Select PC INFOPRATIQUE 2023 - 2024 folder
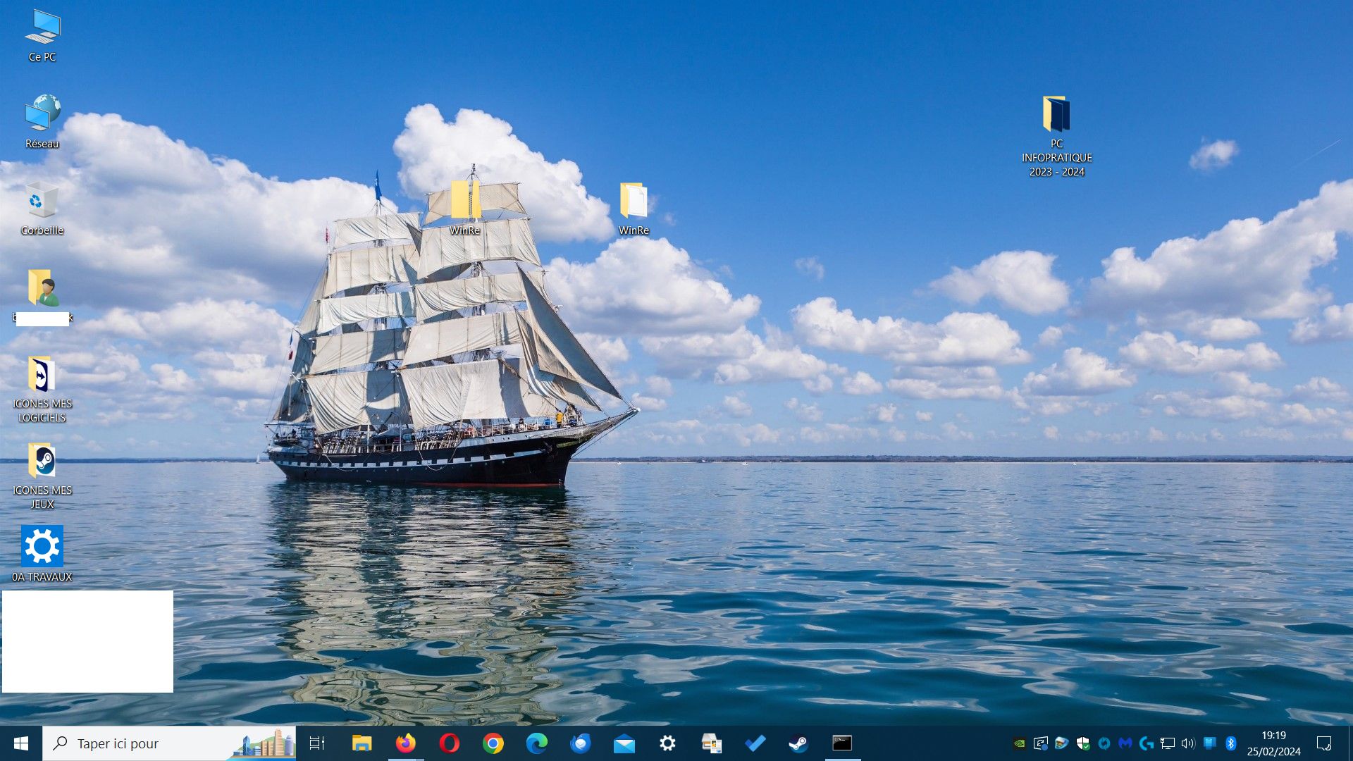The width and height of the screenshot is (1353, 761). pos(1056,135)
